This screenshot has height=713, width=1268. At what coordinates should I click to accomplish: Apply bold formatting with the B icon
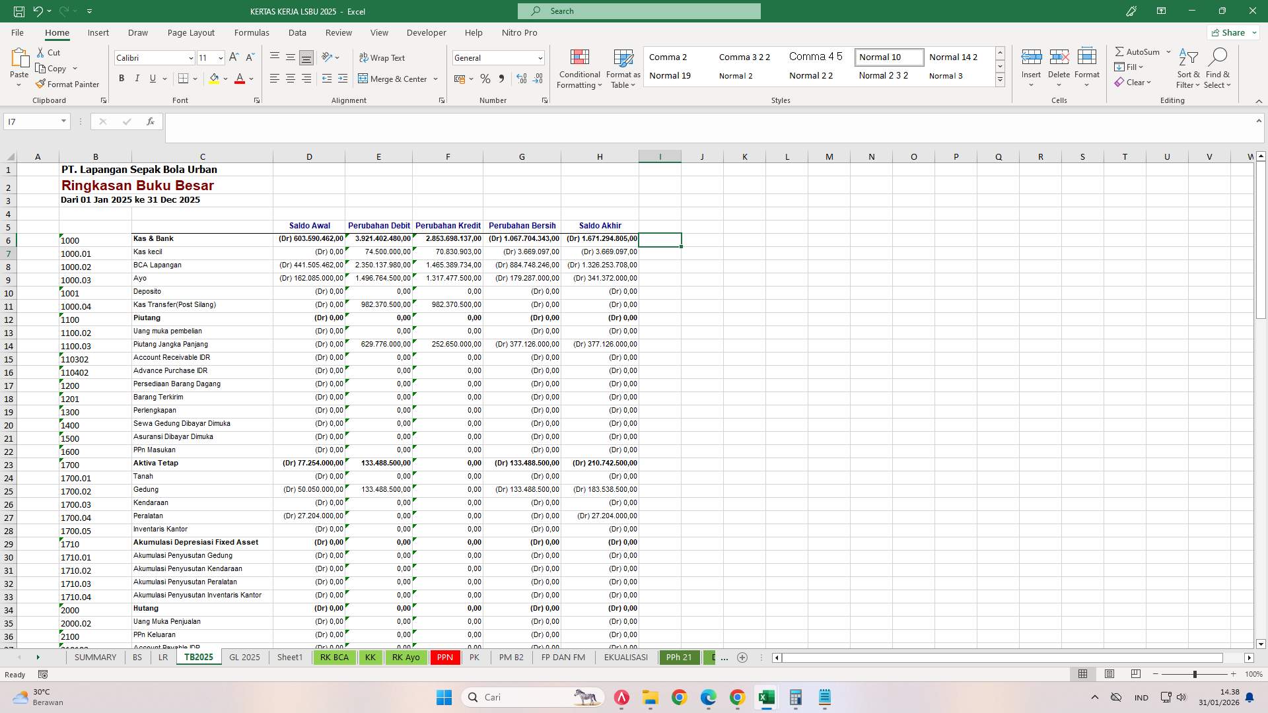tap(122, 78)
